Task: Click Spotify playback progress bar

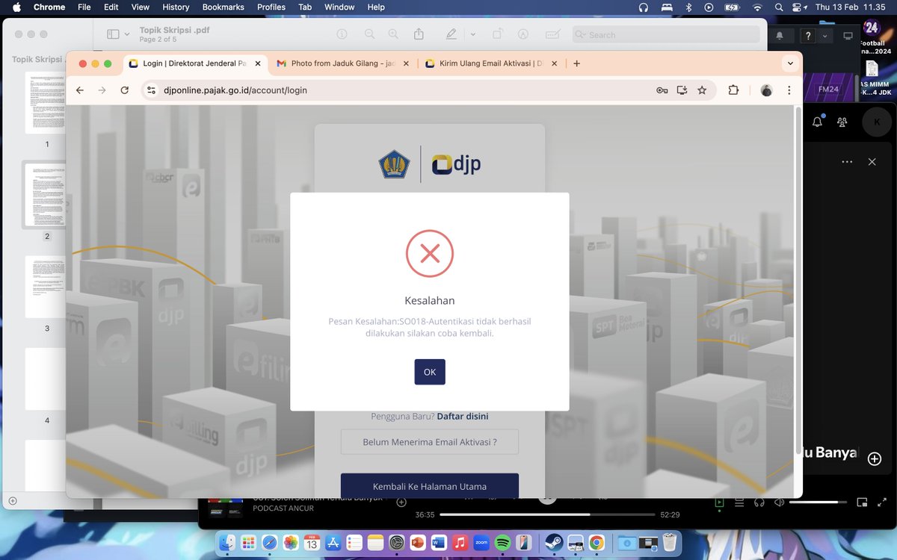Action: (547, 514)
